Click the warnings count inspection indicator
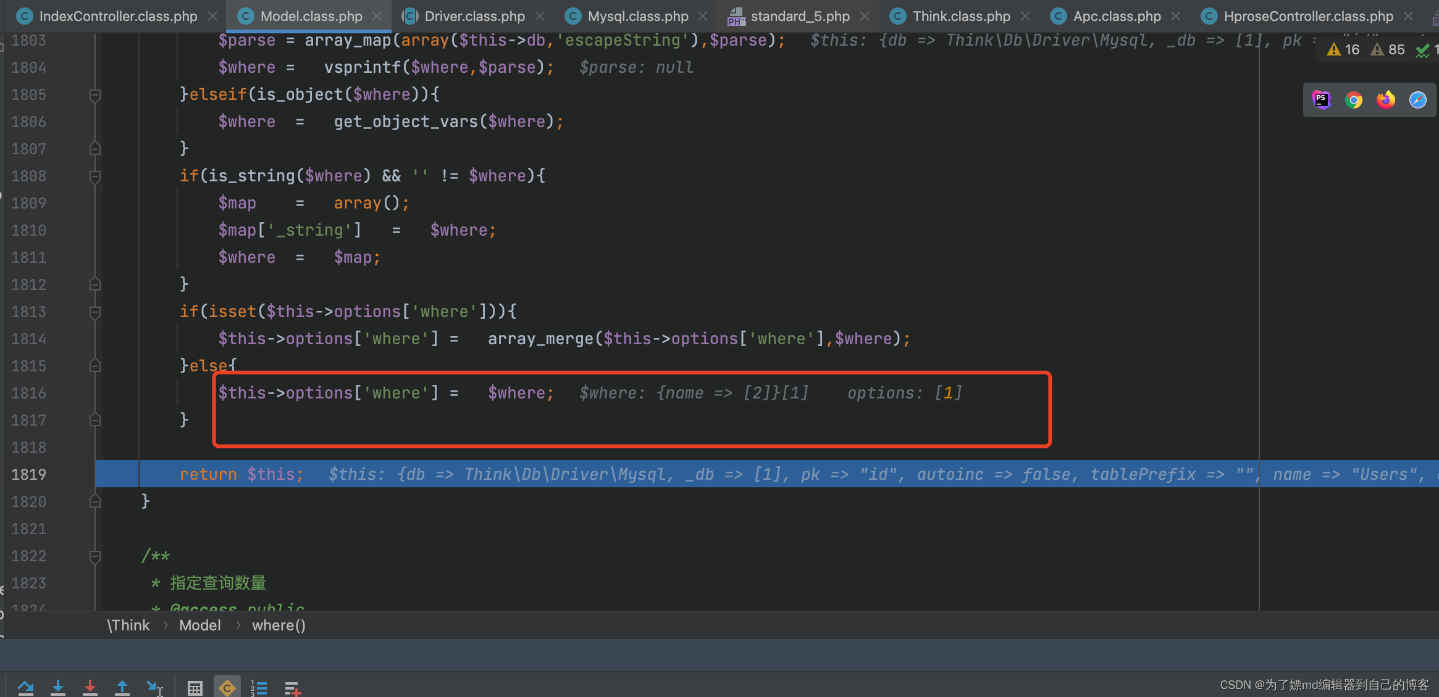 click(1343, 49)
